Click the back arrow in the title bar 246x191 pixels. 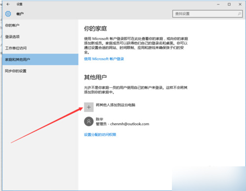[8, 4]
